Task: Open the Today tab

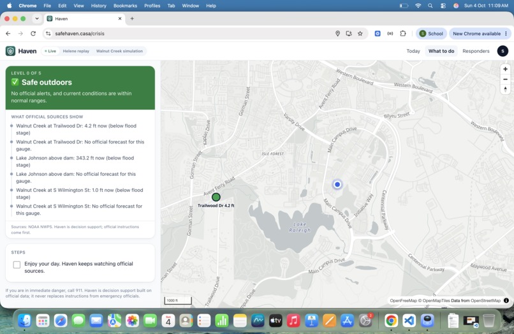Action: (413, 51)
